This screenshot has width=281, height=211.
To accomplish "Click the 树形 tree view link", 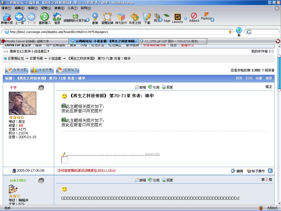I will point(239,78).
